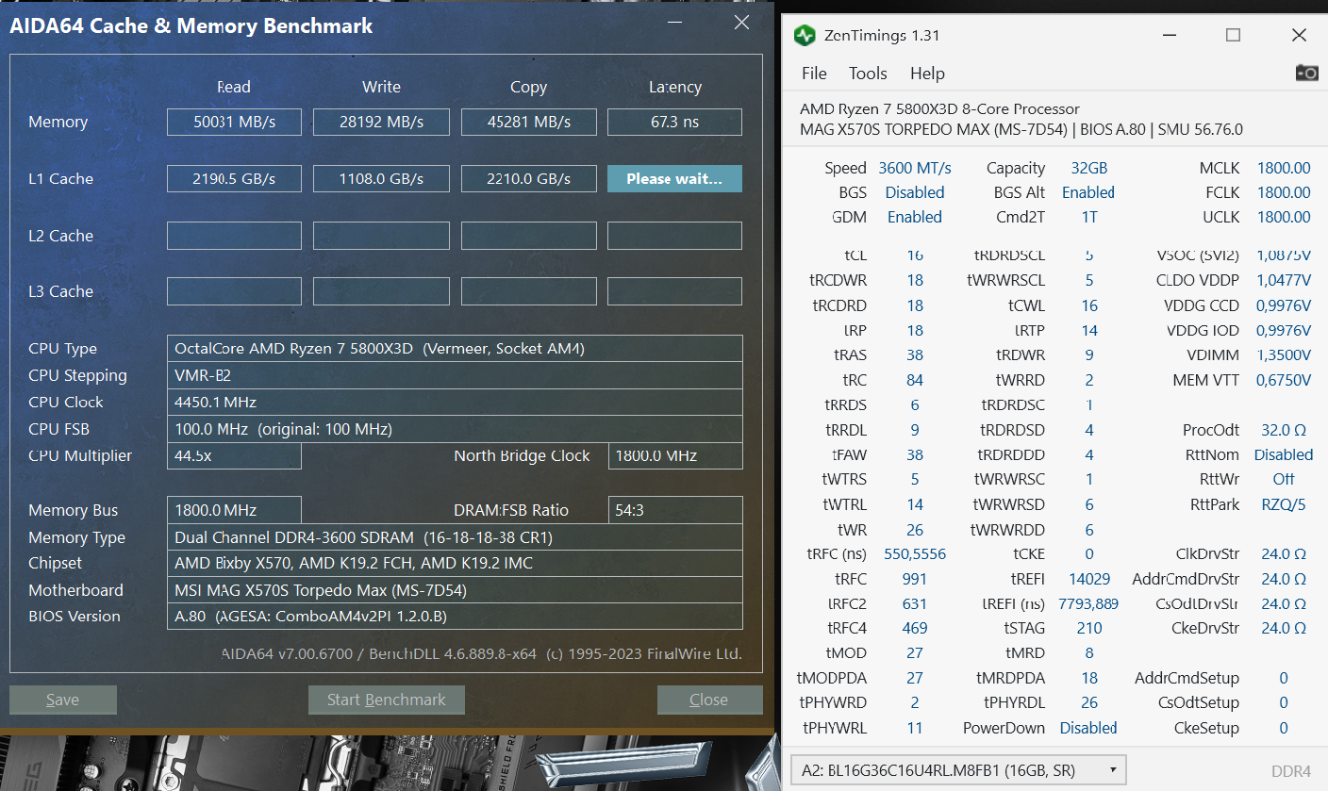Click the Close button at AIDA64 bottom

coord(709,700)
